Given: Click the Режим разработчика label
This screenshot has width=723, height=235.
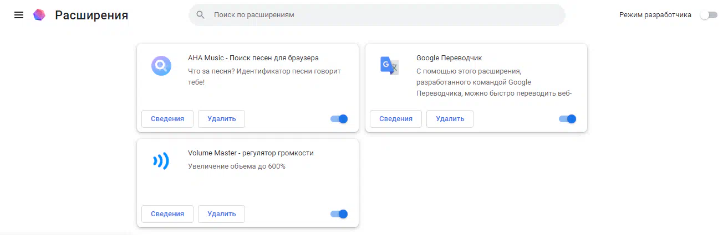Looking at the screenshot, I should [655, 15].
